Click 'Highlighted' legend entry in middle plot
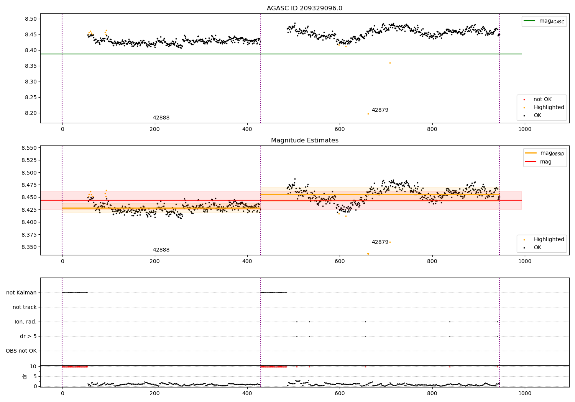 543,240
